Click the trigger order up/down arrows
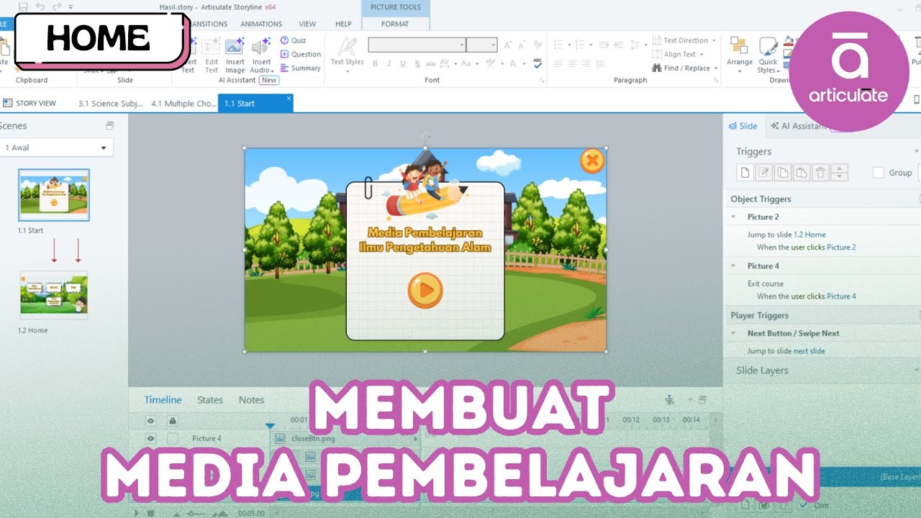921x518 pixels. pyautogui.click(x=840, y=173)
